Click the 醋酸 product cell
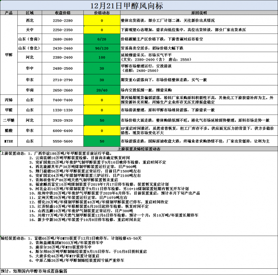The height and width of the screenshot is (275, 278). 9,131
